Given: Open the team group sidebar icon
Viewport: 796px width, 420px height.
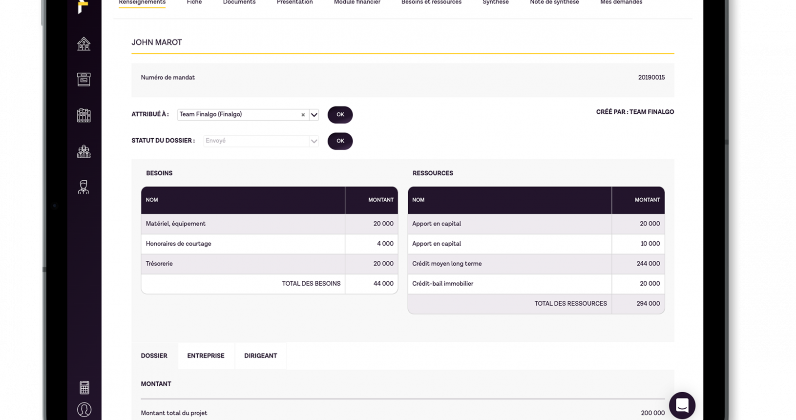Looking at the screenshot, I should click(84, 151).
